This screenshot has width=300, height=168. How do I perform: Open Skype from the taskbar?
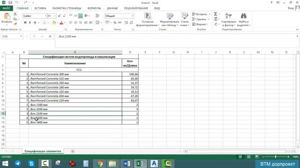tap(31, 163)
